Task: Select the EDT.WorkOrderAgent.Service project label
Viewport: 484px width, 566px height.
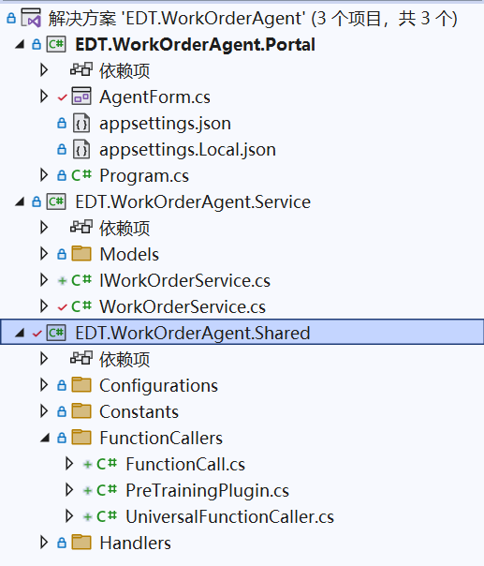Action: tap(193, 201)
